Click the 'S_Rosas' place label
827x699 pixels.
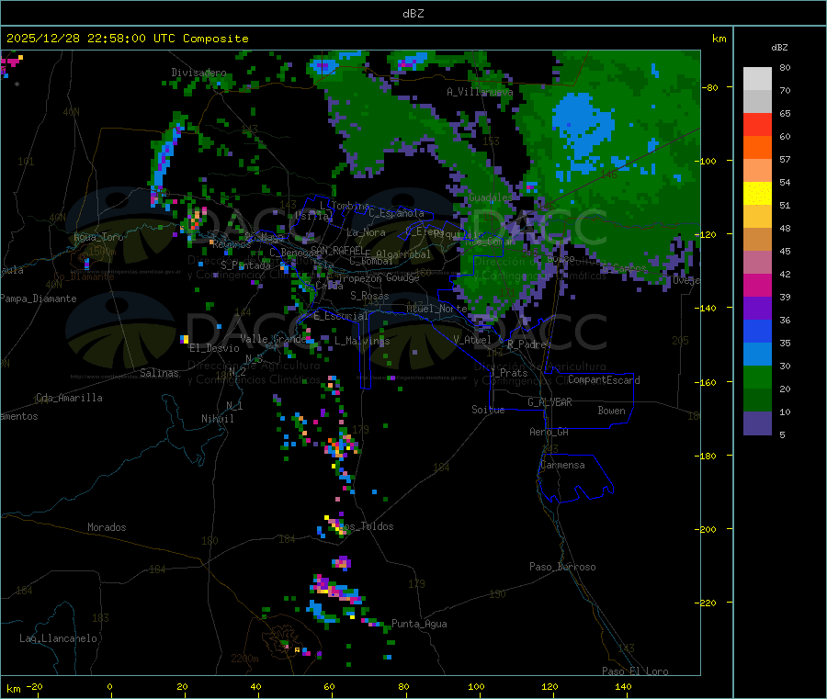click(x=369, y=297)
